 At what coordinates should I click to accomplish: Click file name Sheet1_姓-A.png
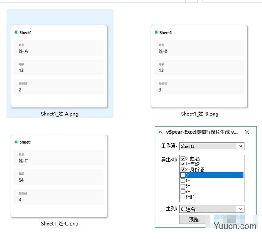click(60, 114)
